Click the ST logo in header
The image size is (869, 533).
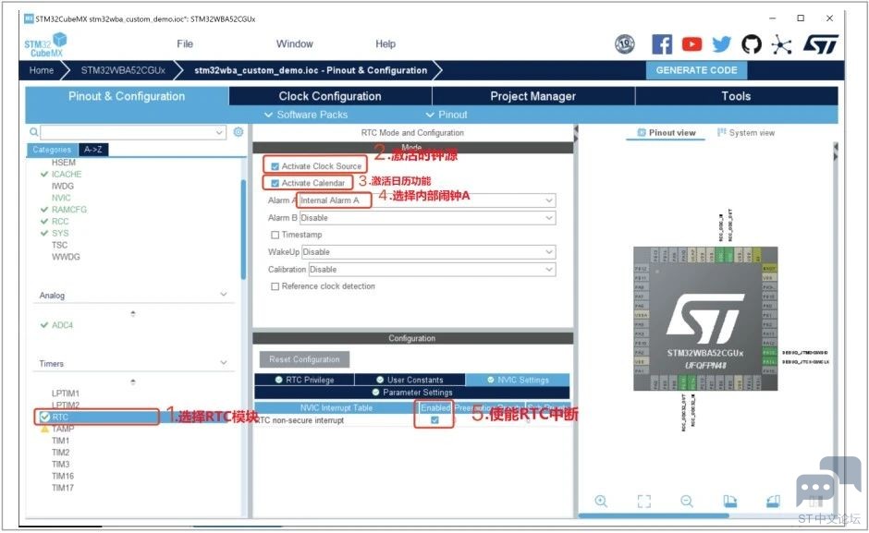tap(821, 44)
